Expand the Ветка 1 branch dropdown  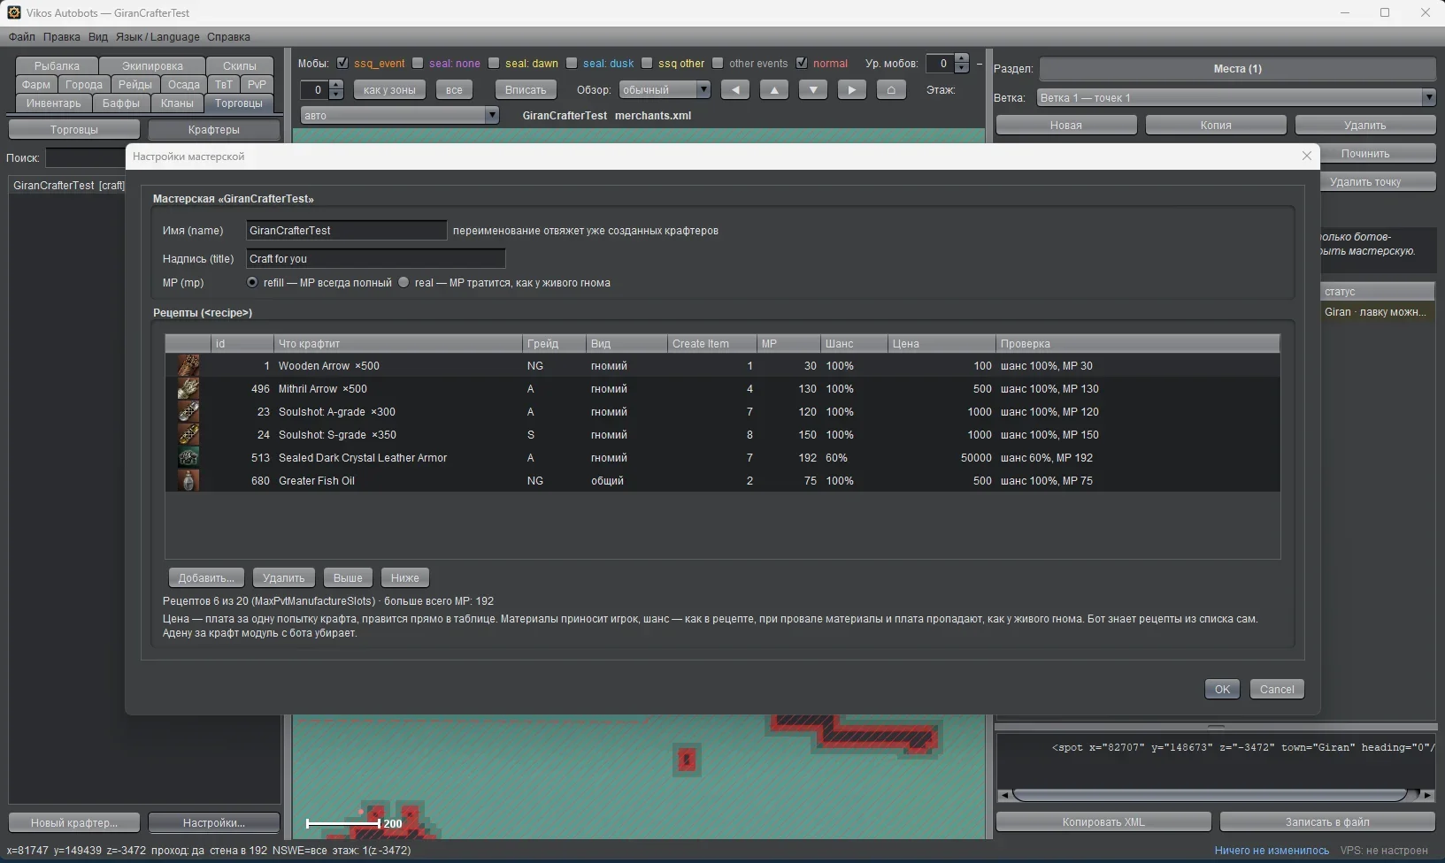(x=1236, y=97)
